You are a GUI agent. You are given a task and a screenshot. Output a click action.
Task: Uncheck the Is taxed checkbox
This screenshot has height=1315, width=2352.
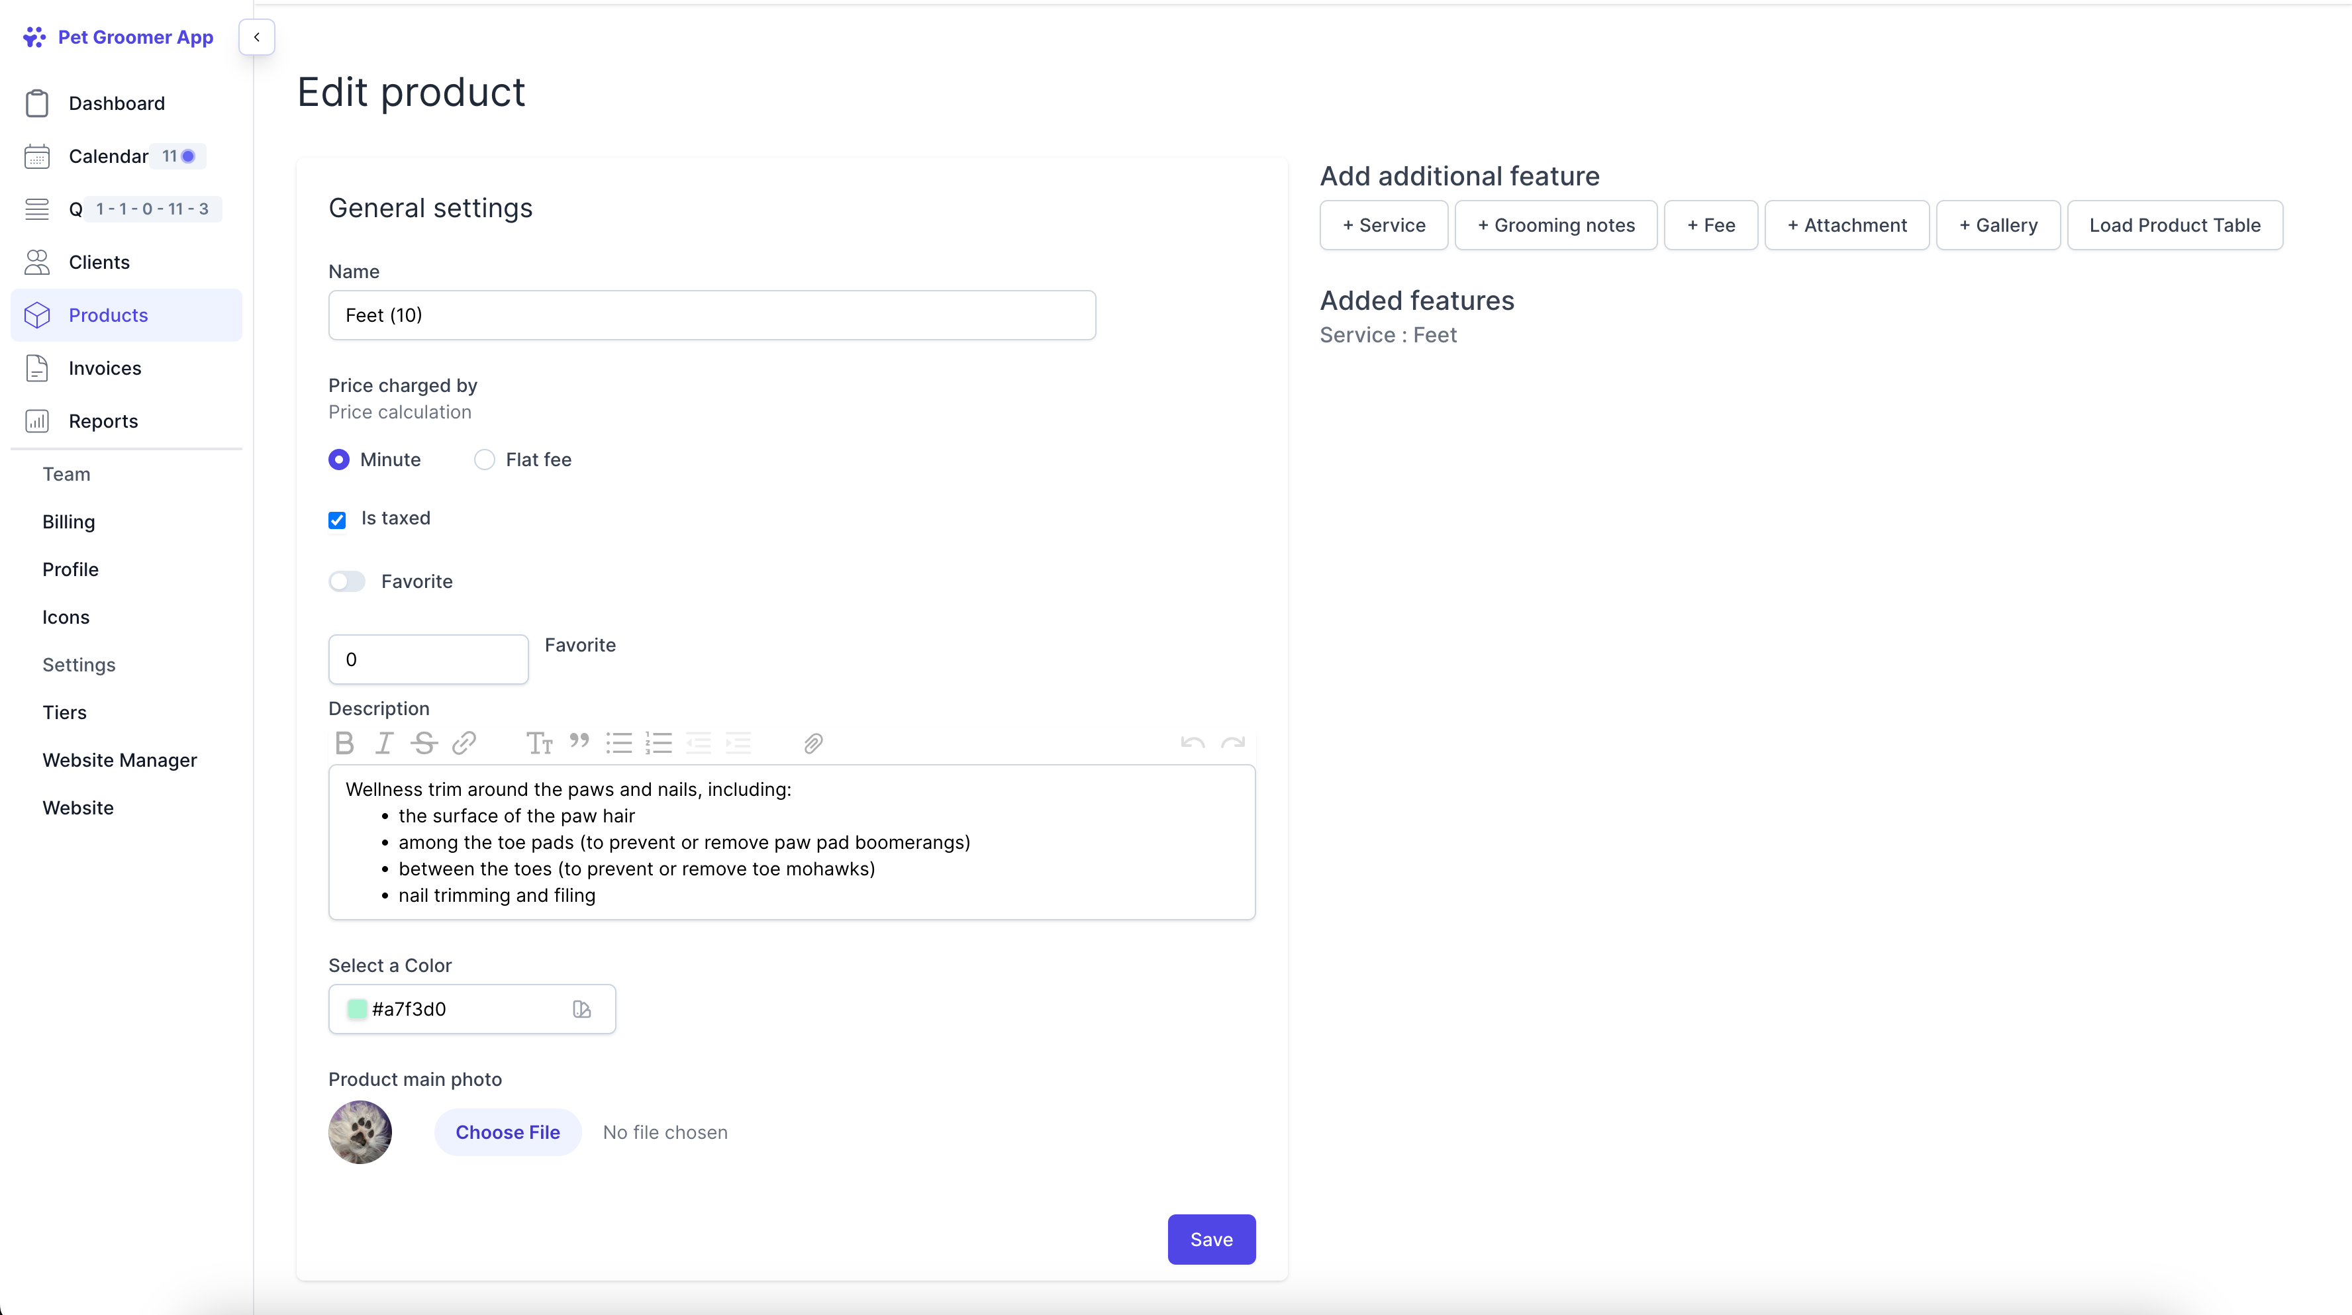(337, 520)
